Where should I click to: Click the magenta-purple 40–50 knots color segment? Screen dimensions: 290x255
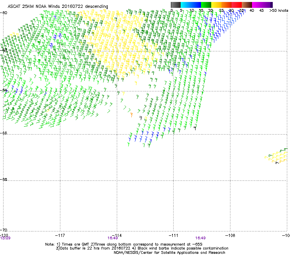(262, 5)
